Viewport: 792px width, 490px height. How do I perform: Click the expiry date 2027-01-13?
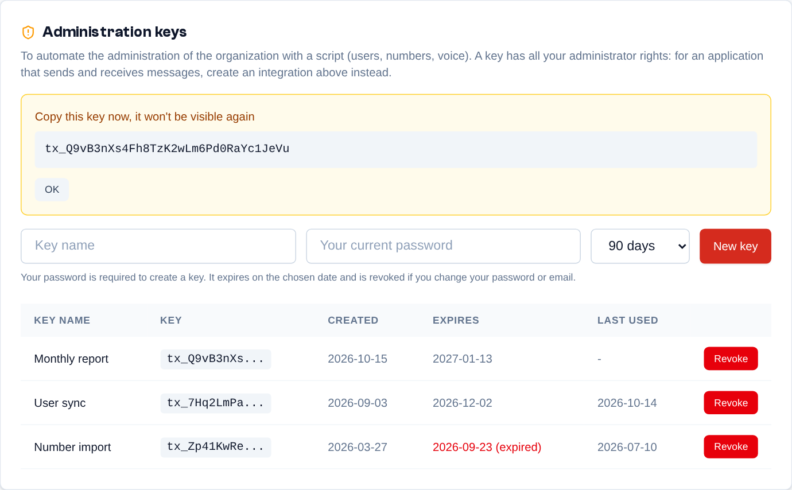click(463, 359)
